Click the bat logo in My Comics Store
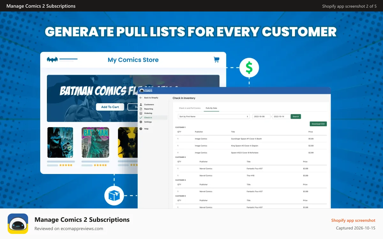 [52, 60]
